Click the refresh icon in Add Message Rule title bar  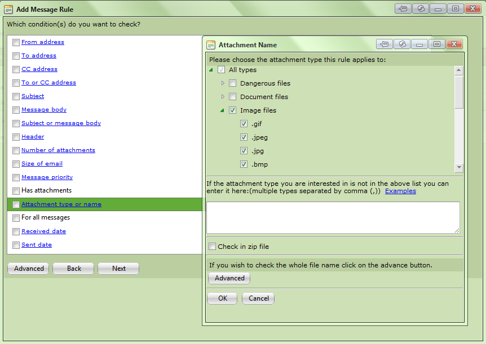[x=421, y=8]
